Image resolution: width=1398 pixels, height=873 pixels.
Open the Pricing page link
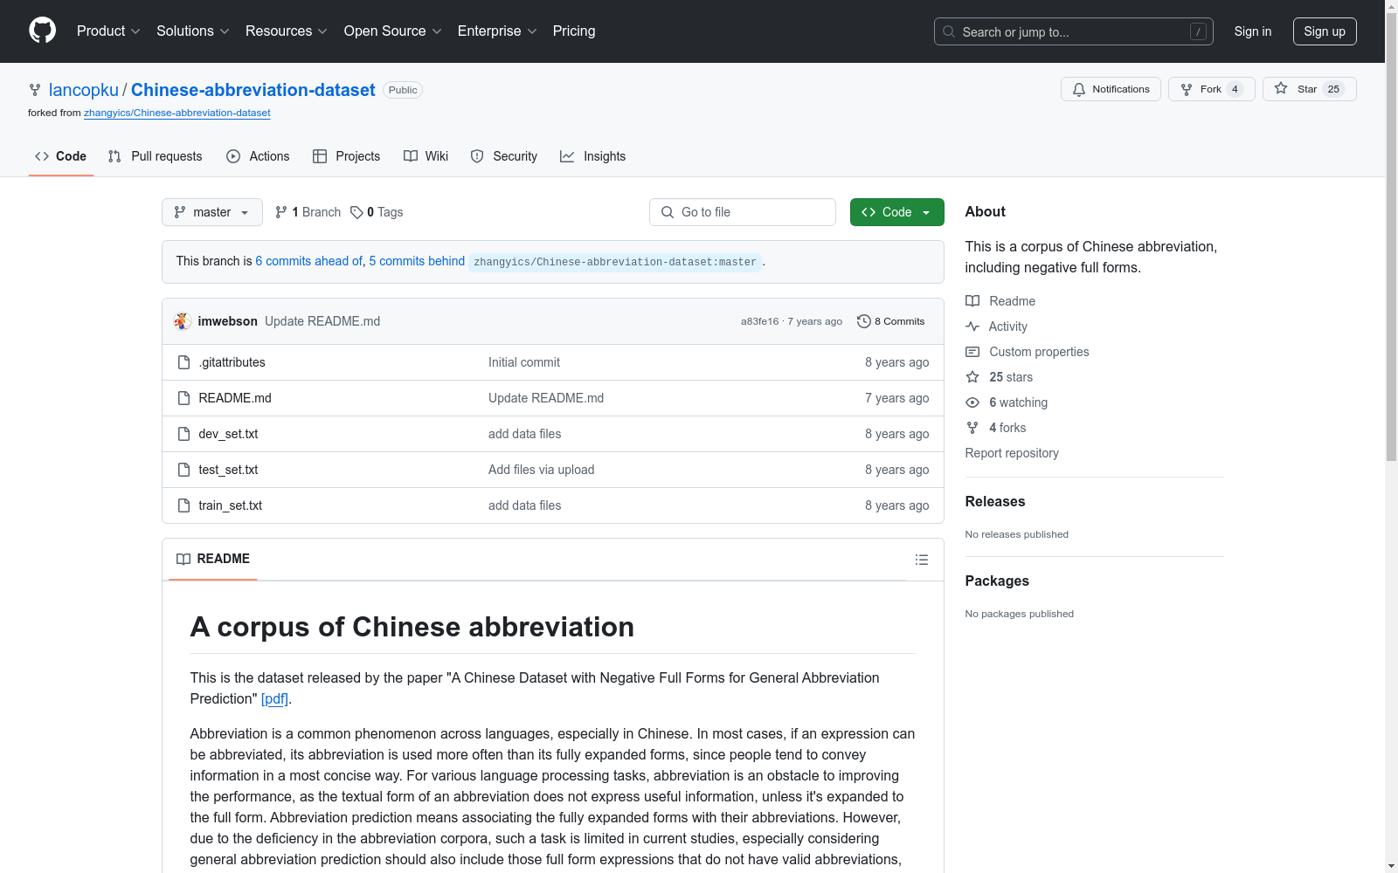click(574, 31)
